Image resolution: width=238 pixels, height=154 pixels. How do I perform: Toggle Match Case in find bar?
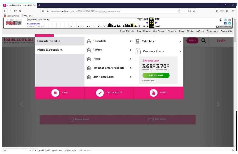pos(57,150)
